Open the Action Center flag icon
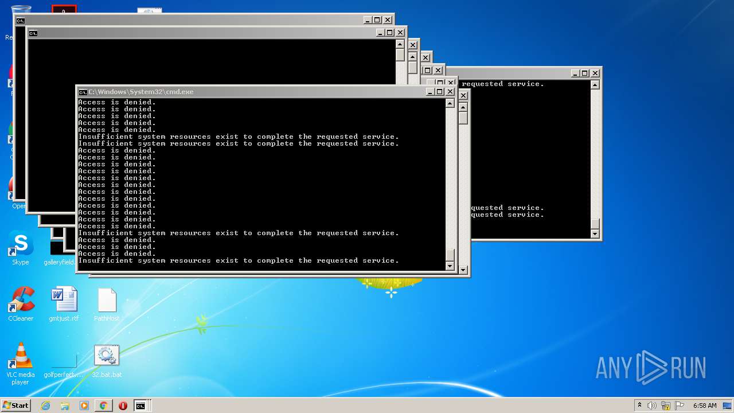 (680, 406)
